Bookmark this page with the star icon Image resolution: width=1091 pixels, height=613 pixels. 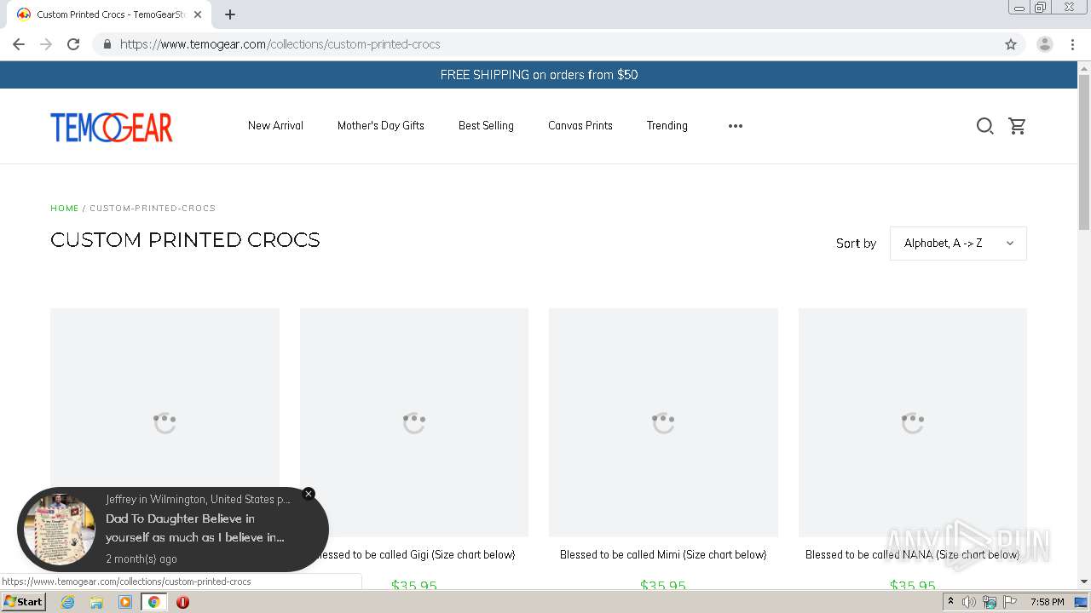coord(1011,44)
